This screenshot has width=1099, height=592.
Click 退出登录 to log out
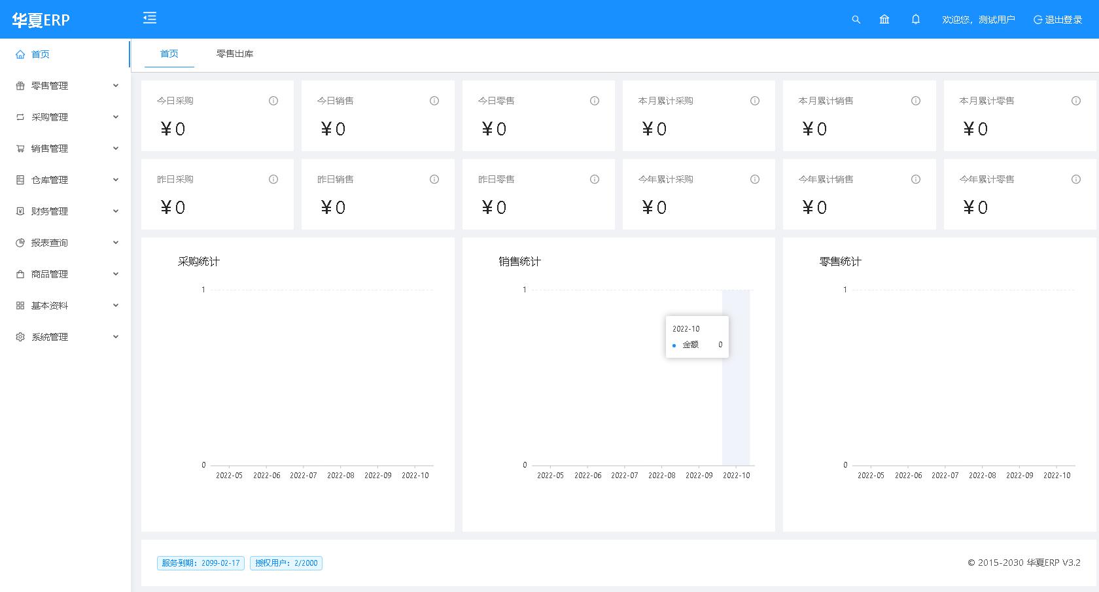pyautogui.click(x=1058, y=20)
